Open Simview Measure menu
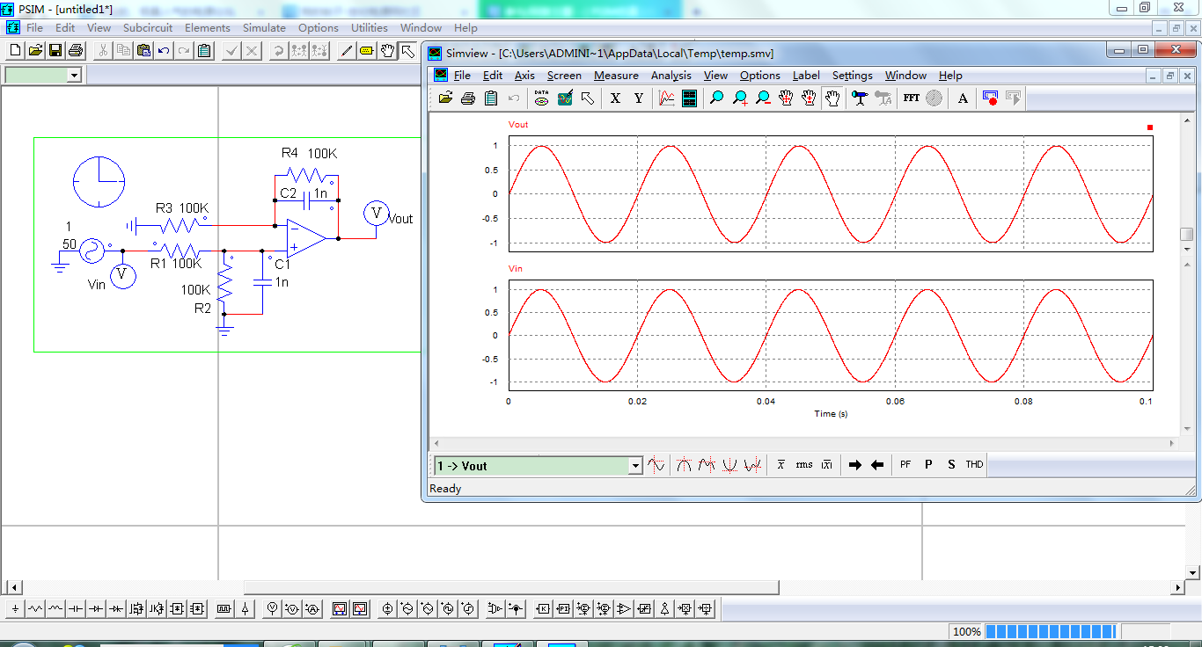 pyautogui.click(x=616, y=76)
